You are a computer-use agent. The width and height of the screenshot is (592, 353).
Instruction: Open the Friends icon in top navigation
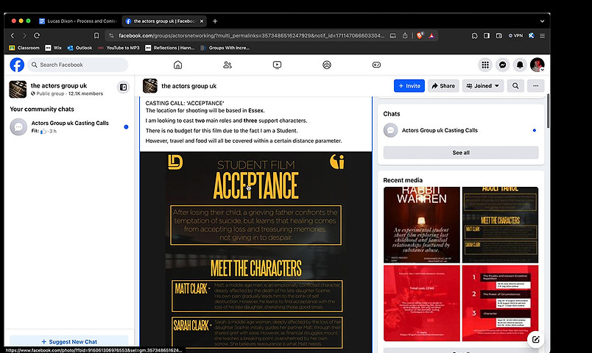click(x=228, y=65)
